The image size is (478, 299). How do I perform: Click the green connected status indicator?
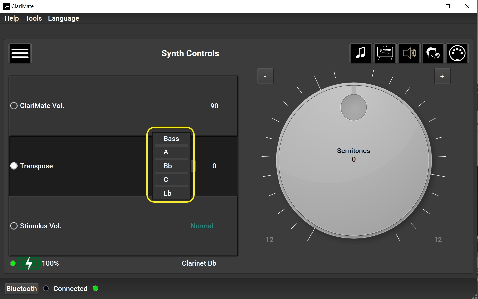[96, 288]
